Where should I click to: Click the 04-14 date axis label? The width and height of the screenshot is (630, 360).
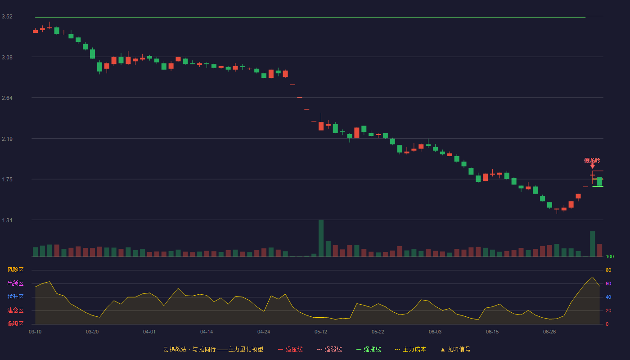(x=207, y=332)
